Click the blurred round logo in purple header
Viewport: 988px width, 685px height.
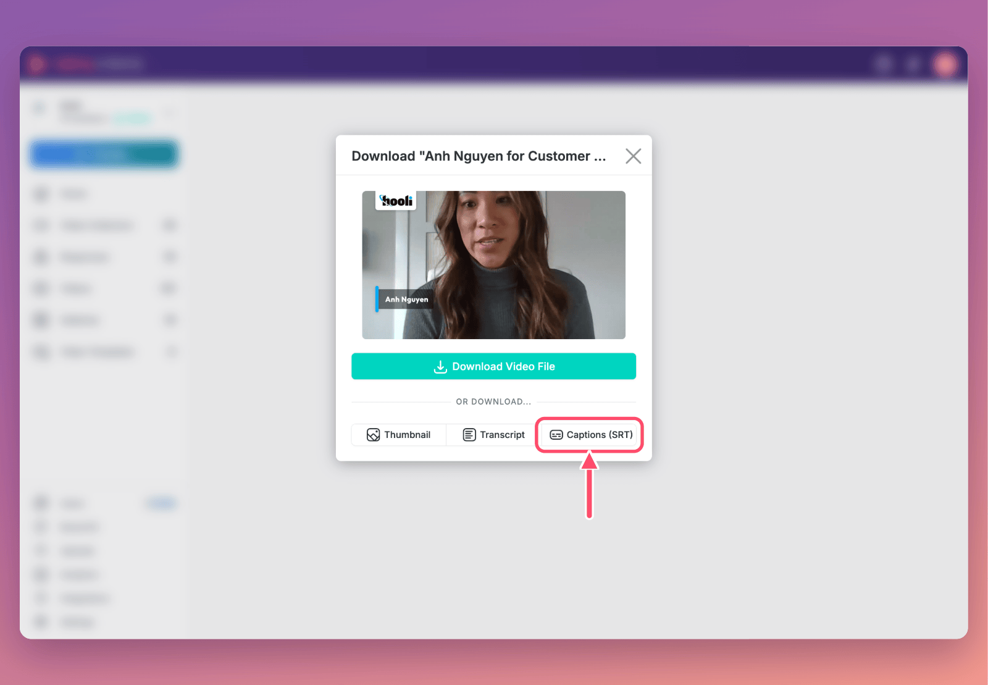(x=36, y=64)
